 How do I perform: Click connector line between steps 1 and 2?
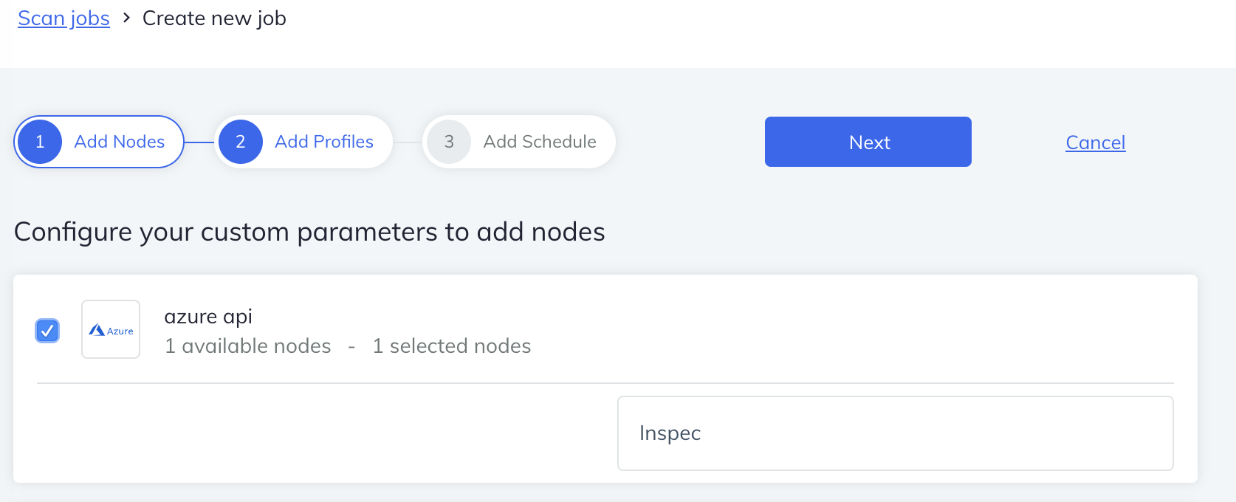coord(199,142)
